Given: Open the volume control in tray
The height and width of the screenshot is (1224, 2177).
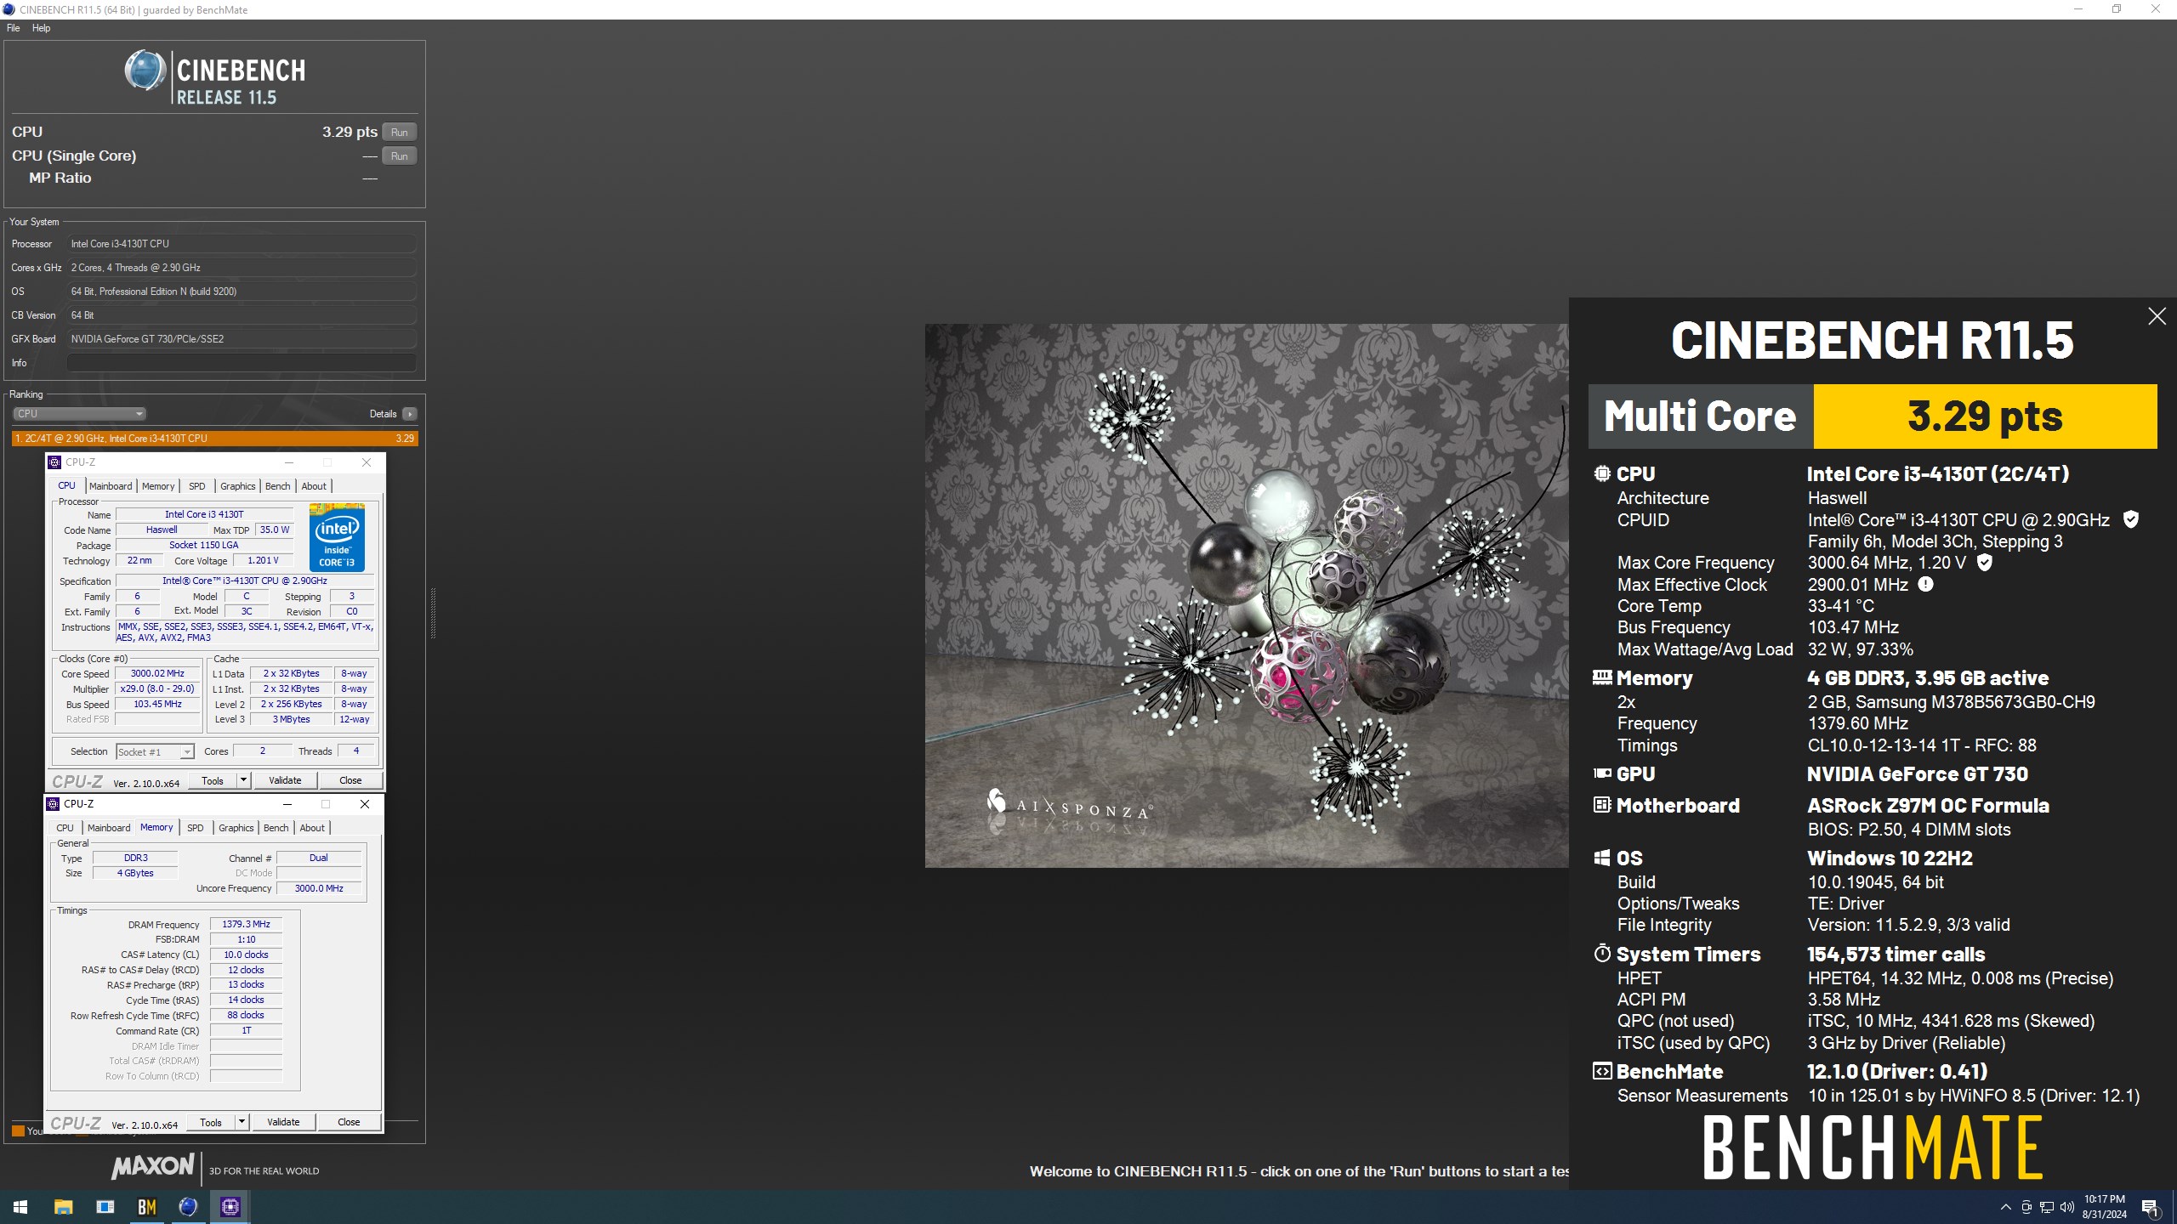Looking at the screenshot, I should pyautogui.click(x=2067, y=1207).
